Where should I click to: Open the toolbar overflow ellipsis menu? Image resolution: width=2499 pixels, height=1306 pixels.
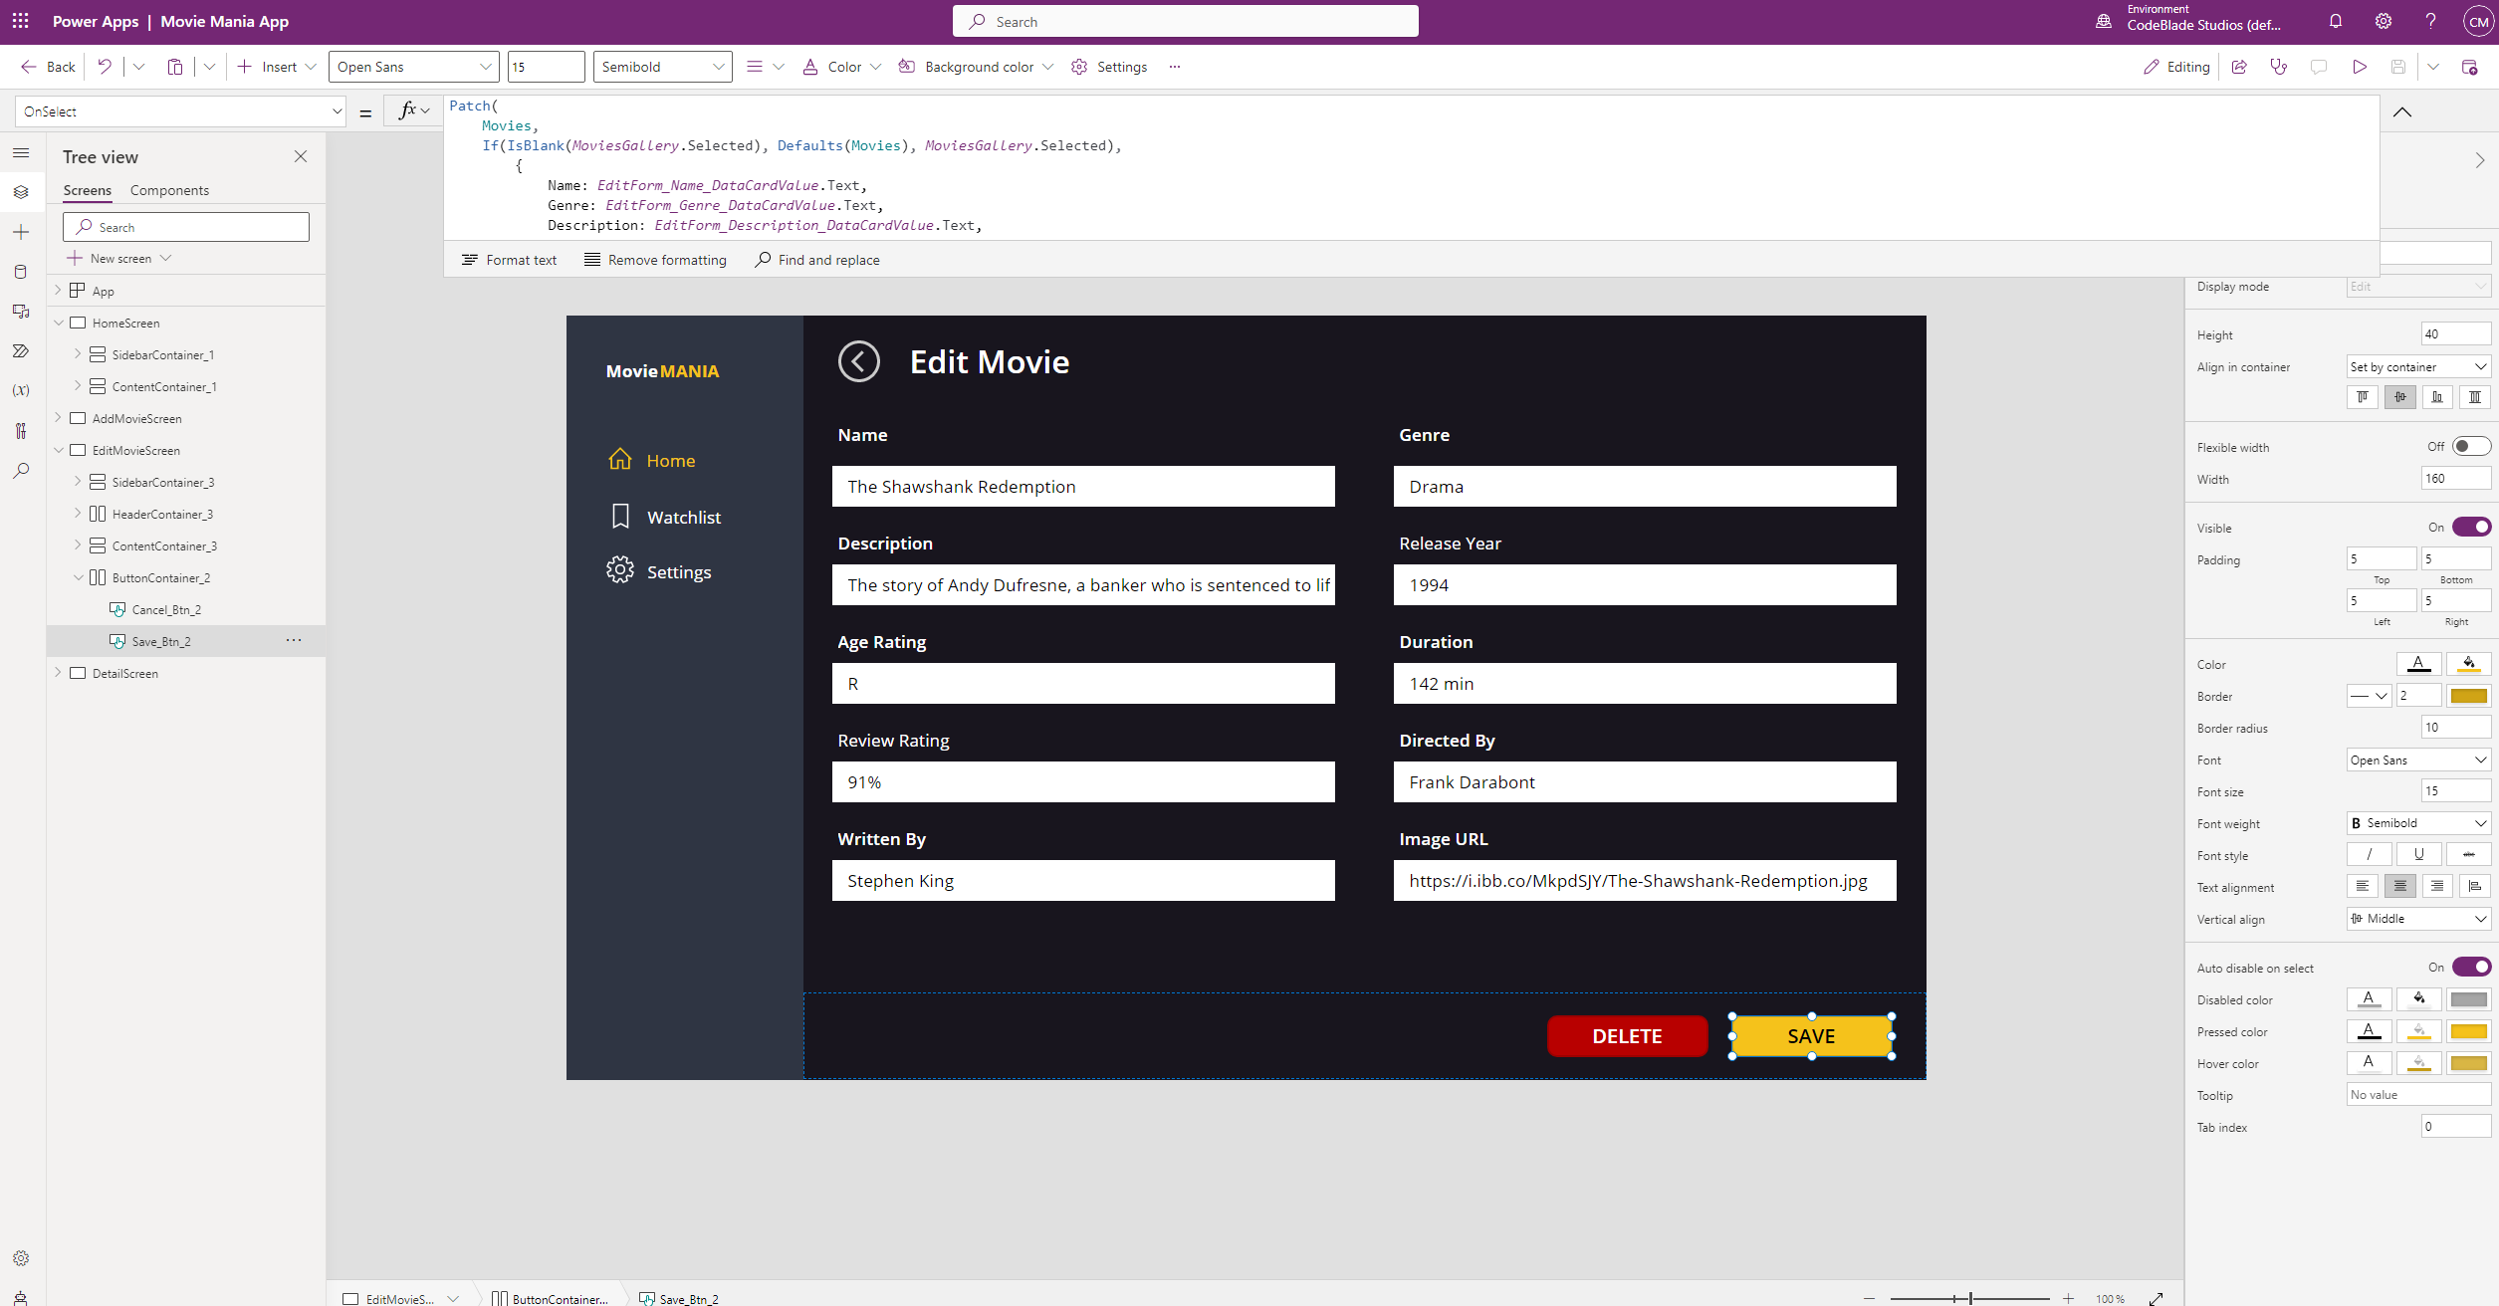(x=1175, y=67)
